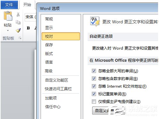Viewport: 160px width, 119px height.
Task: Open 快速访问工具栏 category
Action: (58, 89)
